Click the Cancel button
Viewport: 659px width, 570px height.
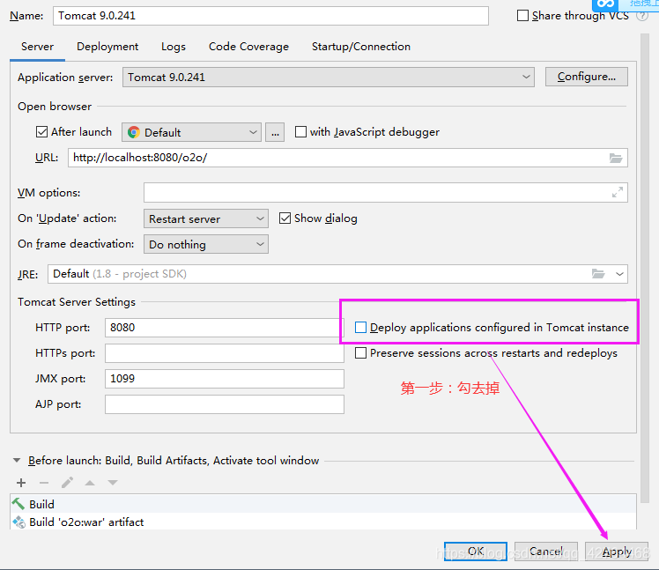pyautogui.click(x=546, y=551)
